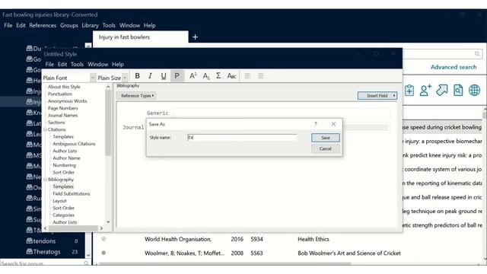
Task: Click the Small Caps button
Action: pyautogui.click(x=231, y=76)
